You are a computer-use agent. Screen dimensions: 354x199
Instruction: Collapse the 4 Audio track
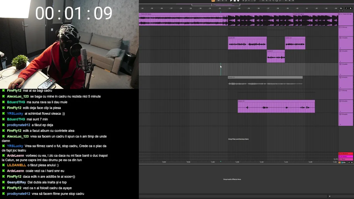[x=340, y=51]
